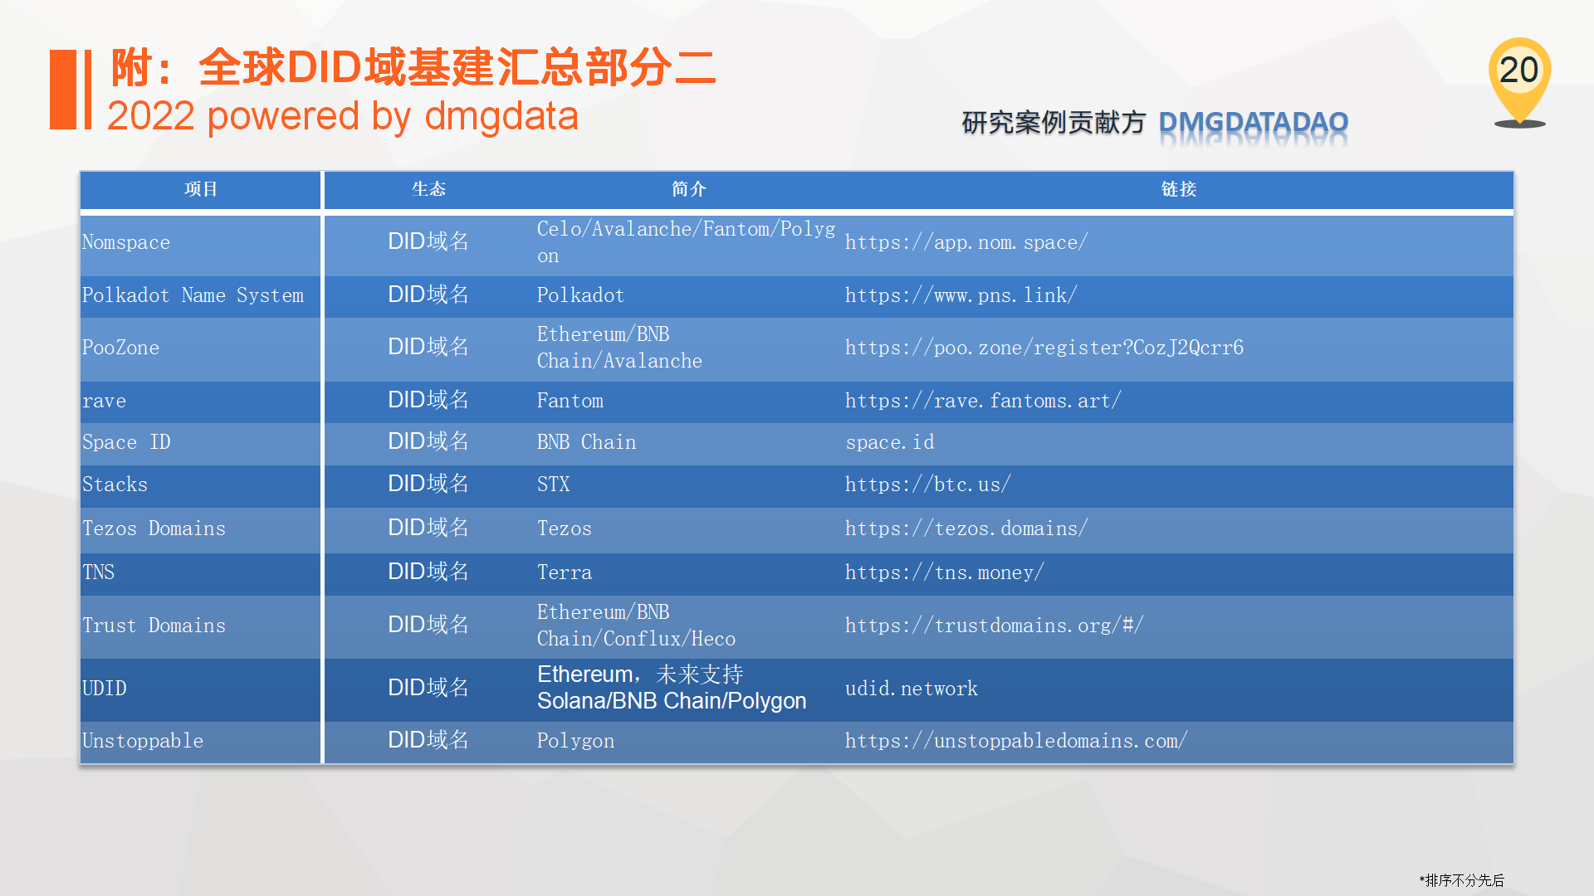
Task: Open the https://app.nom.space/ link
Action: click(966, 242)
